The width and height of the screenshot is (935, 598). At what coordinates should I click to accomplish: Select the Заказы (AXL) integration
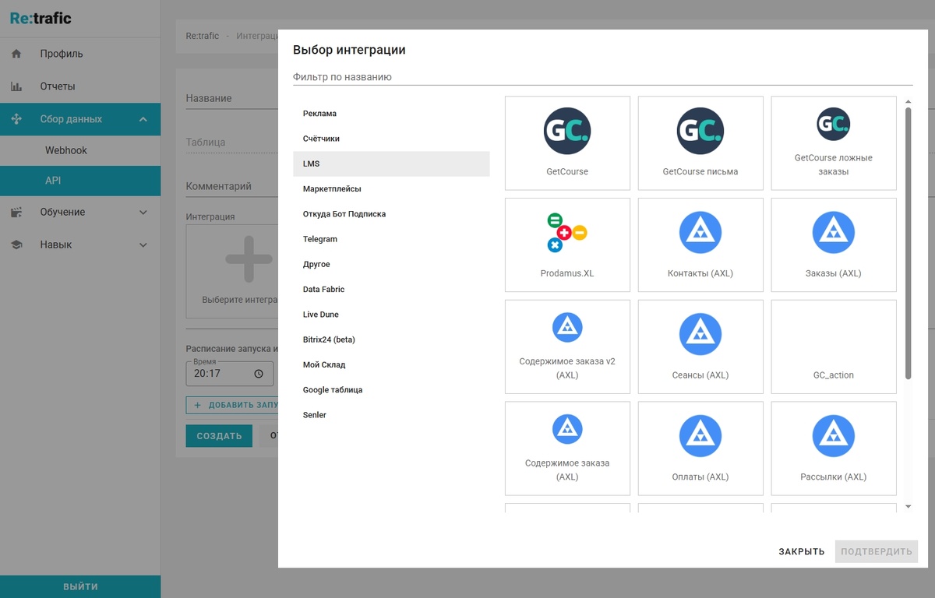click(834, 245)
